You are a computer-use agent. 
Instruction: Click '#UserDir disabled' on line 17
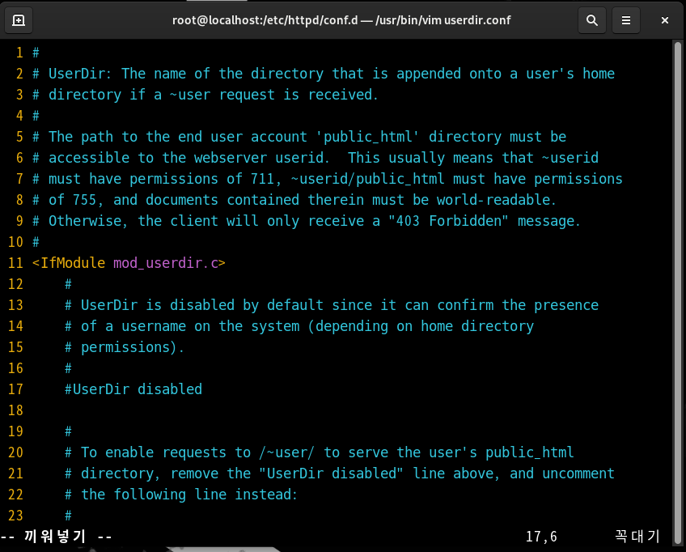(133, 389)
